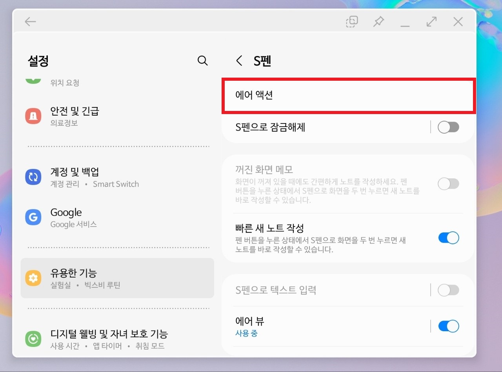Toggle S펜으로 잠금해제 switch
The image size is (502, 372).
click(448, 127)
